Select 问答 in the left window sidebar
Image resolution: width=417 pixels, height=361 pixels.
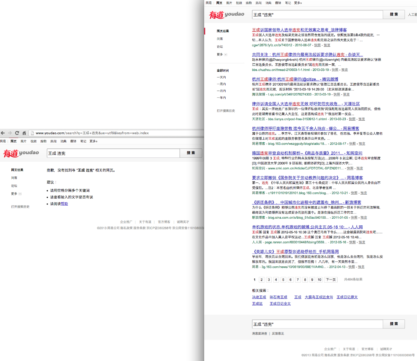[14, 178]
